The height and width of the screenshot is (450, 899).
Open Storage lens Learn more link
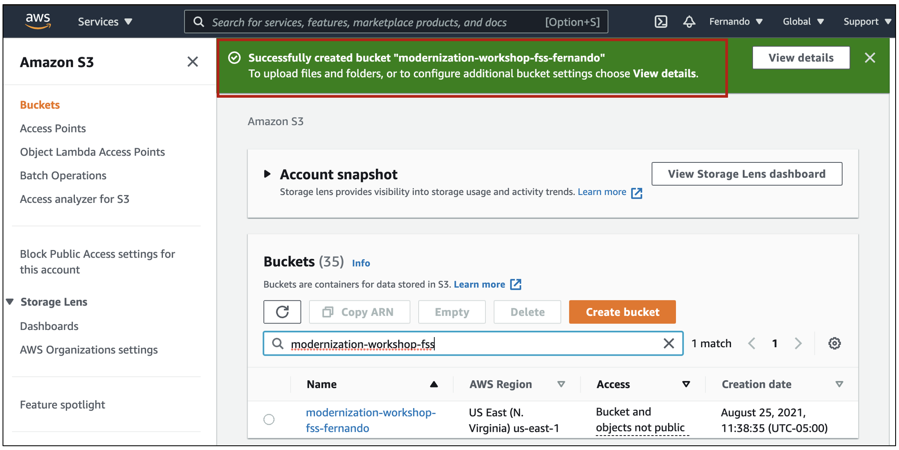(x=602, y=192)
